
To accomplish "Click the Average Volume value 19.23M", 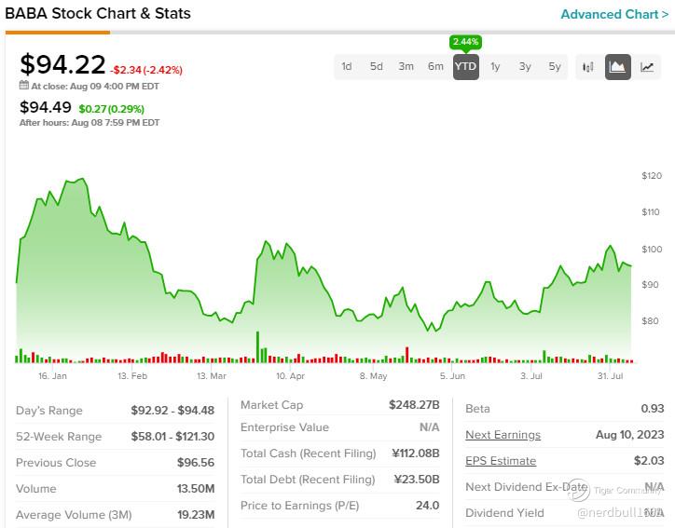I will [x=196, y=515].
